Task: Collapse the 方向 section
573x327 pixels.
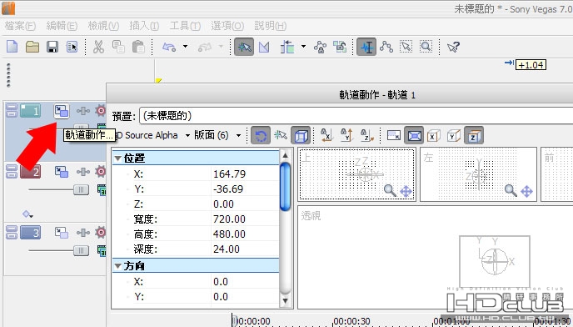Action: pos(117,266)
